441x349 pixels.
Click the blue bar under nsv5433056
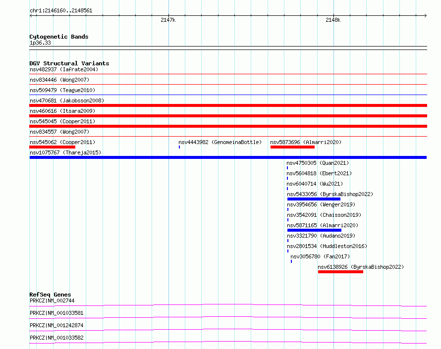(x=314, y=199)
